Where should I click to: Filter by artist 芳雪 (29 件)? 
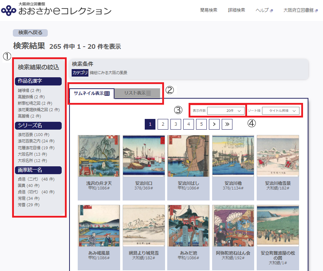coord(29,205)
